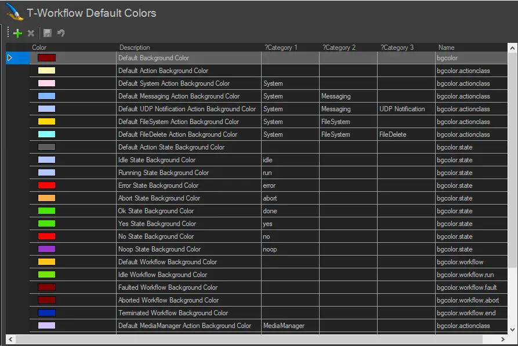Click the Name column header
518x346 pixels.
coord(446,48)
